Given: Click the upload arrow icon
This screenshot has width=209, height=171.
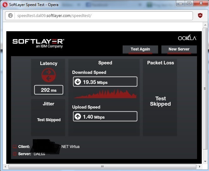Looking at the screenshot, I should pos(78,116).
